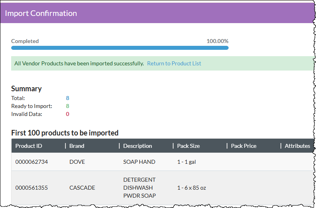Select product ID 0000561355 cell
Viewport: 316px width, 208px height.
point(32,188)
